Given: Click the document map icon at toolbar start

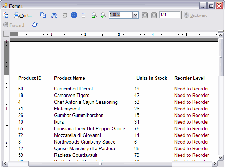Looking at the screenshot, I should point(6,15).
